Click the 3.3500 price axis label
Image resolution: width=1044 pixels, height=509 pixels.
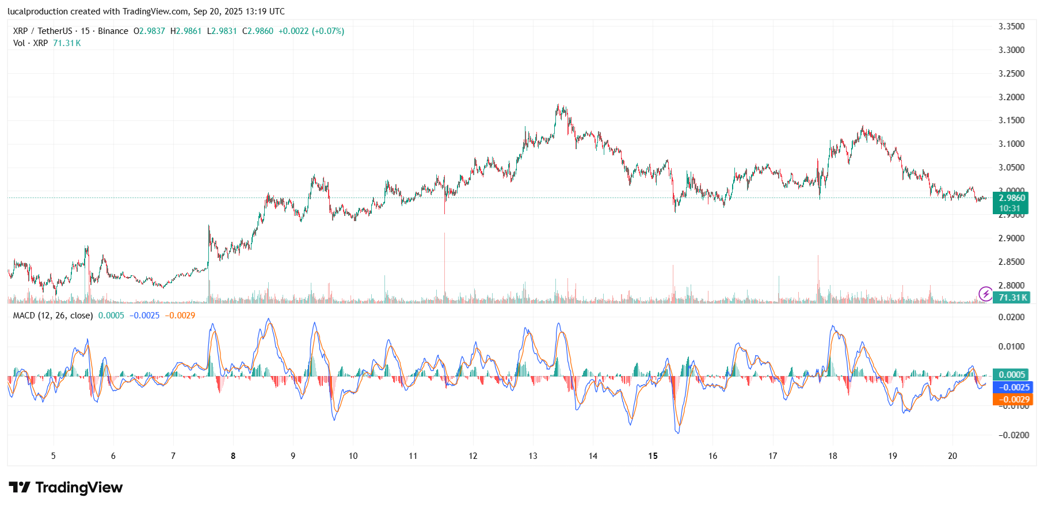tap(1011, 26)
